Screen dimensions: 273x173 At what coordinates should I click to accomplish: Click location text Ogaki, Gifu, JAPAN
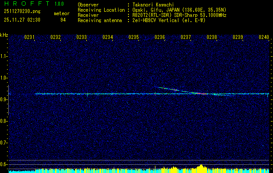(156, 10)
